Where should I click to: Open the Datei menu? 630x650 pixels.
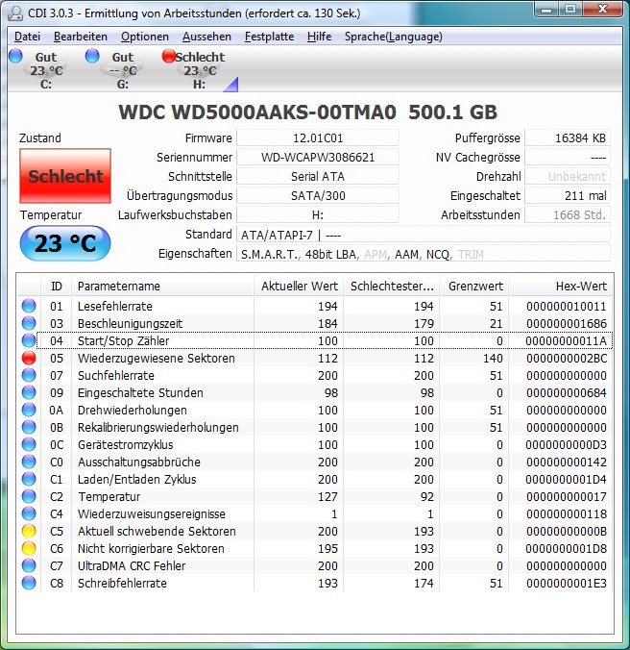pyautogui.click(x=27, y=37)
